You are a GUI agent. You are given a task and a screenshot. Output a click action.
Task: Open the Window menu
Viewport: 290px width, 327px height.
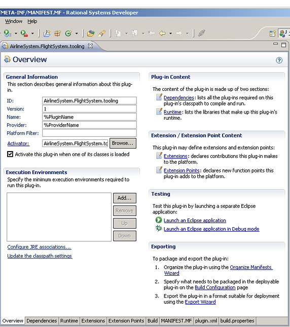[14, 21]
